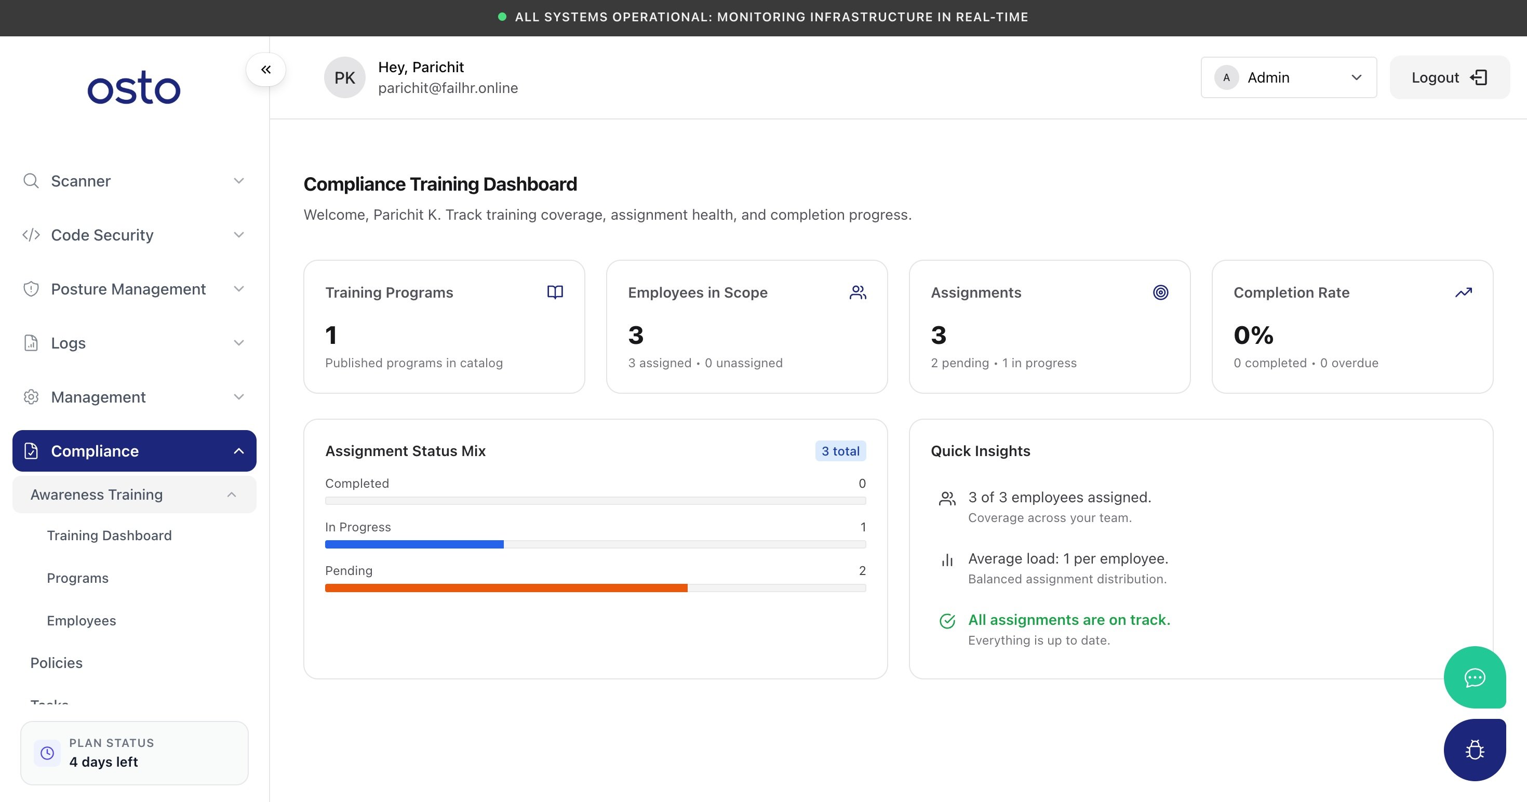Screen dimensions: 1527x802
Task: Open the Admin role dropdown
Action: [x=1289, y=77]
